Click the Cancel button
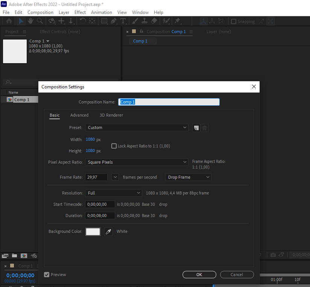Screen dimensions: 310x287 tap(237, 275)
